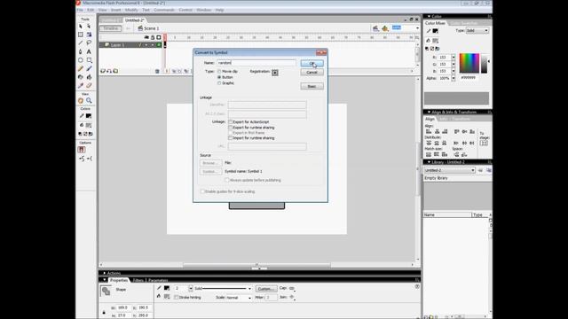Open the R value dropdown arrow
Image resolution: width=568 pixels, height=319 pixels.
click(x=454, y=57)
